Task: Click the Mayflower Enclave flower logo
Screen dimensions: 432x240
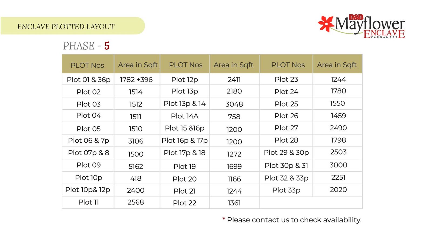Action: (326, 24)
